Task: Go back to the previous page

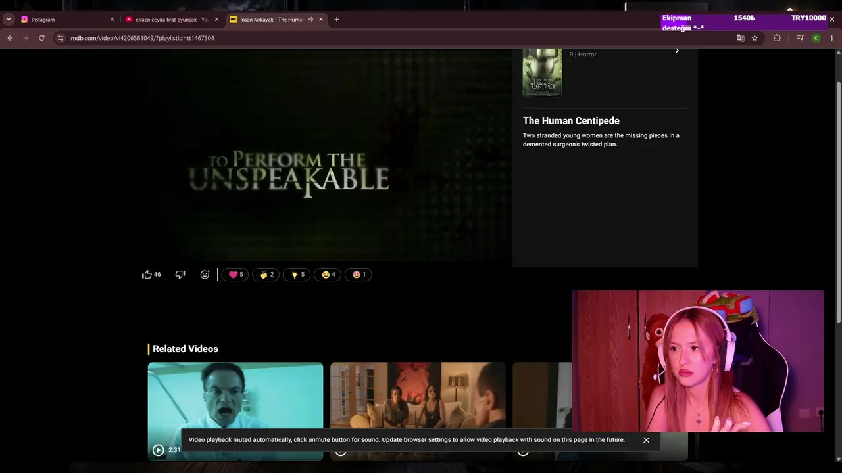Action: tap(10, 38)
